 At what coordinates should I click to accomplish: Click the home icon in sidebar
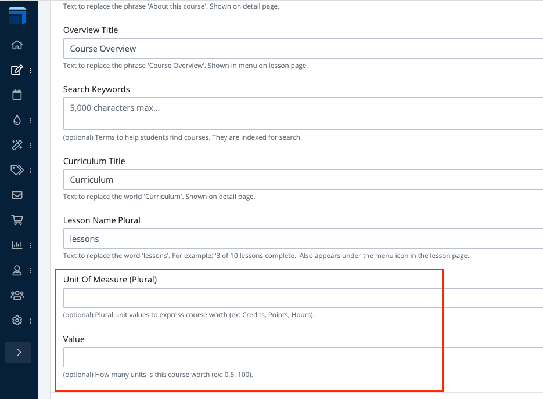coord(17,45)
